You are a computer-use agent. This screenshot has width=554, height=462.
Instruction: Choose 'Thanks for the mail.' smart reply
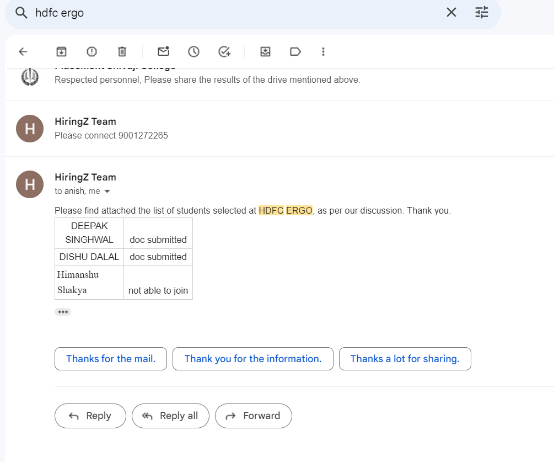(x=111, y=359)
